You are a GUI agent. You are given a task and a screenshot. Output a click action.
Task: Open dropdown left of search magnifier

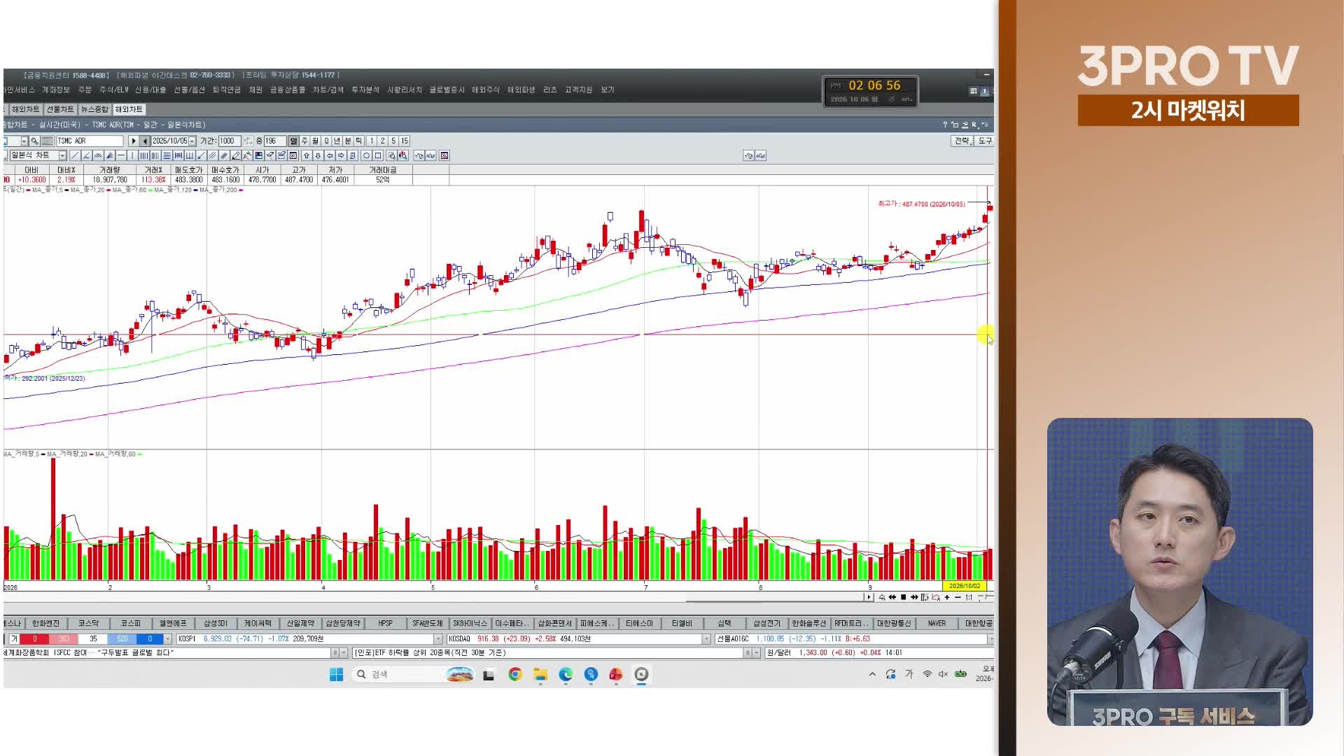pos(24,141)
